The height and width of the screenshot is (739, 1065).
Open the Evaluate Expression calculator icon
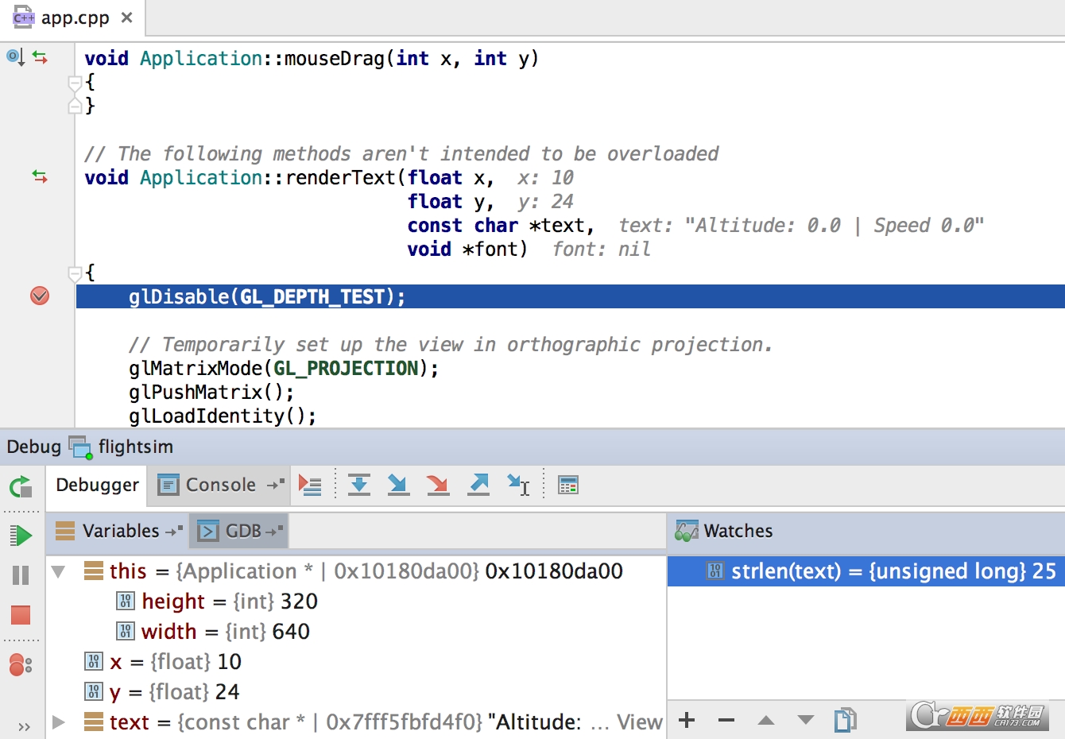tap(568, 485)
